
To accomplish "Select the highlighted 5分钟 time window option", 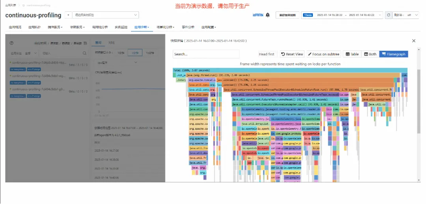I will [x=135, y=53].
